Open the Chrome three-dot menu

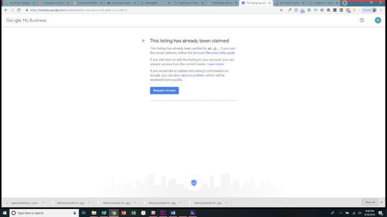pyautogui.click(x=381, y=10)
